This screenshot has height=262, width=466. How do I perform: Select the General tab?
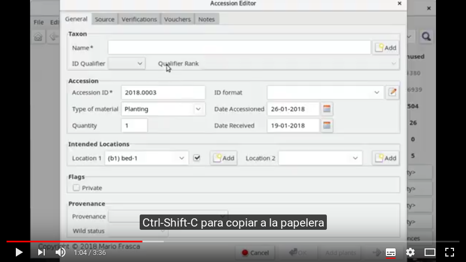76,19
